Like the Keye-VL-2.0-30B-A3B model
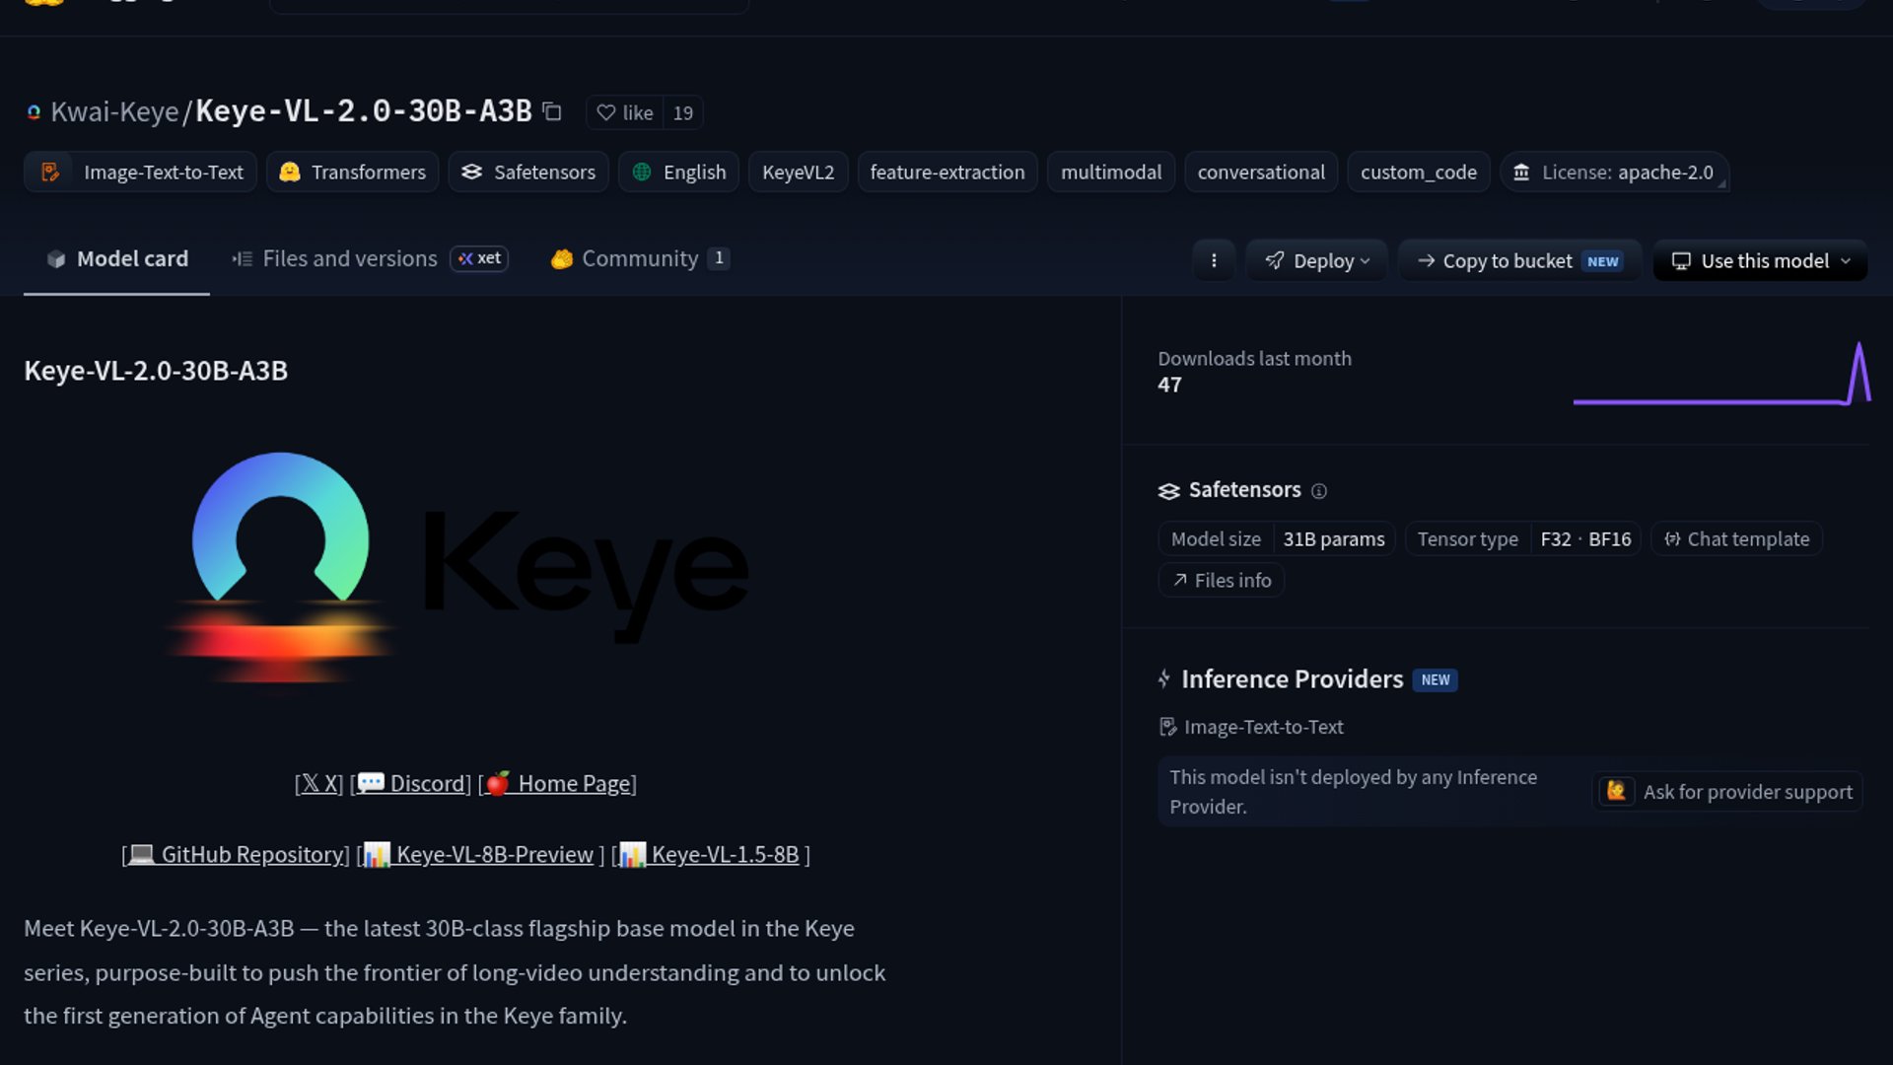Viewport: 1893px width, 1065px height. pos(625,112)
